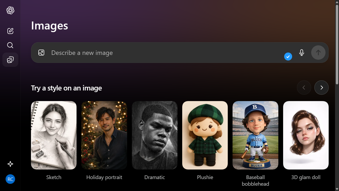
Task: Click the sparkle upgrade icon near the bottom sidebar
Action: coord(10,164)
